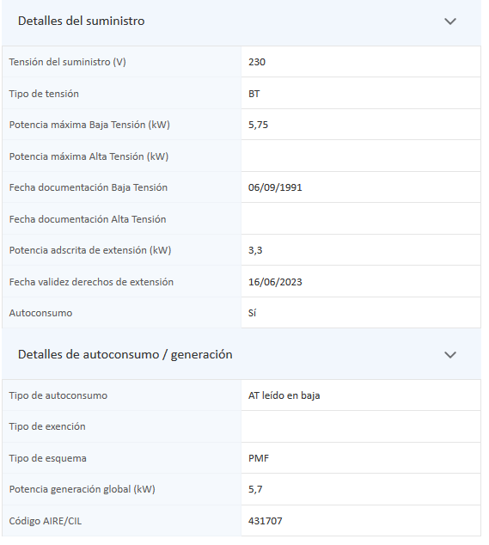Viewport: 489px width, 545px height.
Task: Collapse the Detalles del suministro chevron
Action: point(450,21)
